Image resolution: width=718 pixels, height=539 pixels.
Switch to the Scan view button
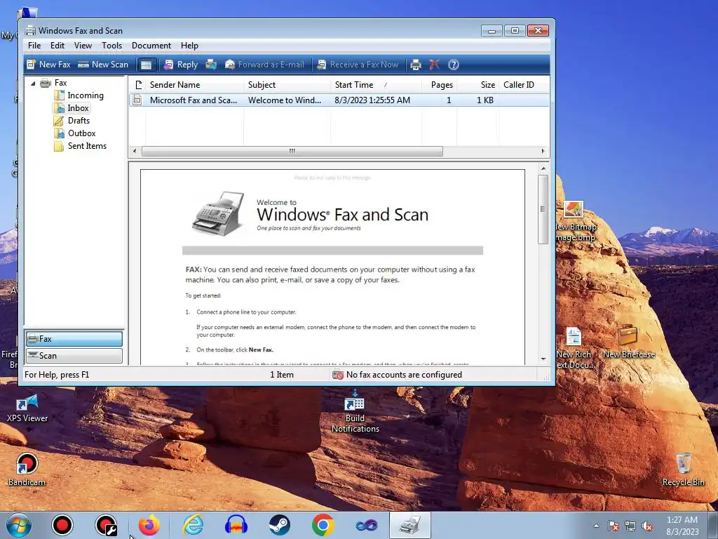tap(74, 356)
